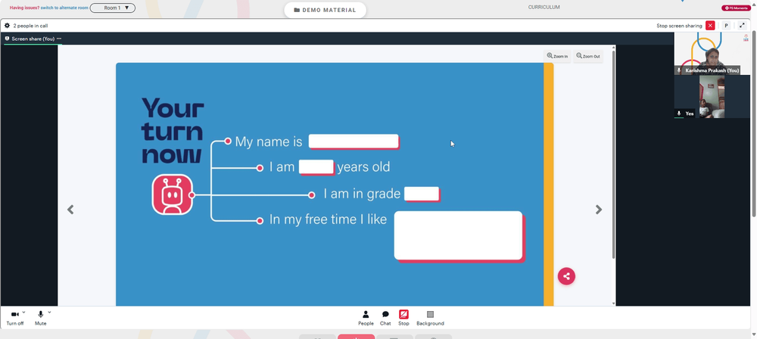
Task: Click the 'Having issues?' text
Action: click(x=25, y=8)
